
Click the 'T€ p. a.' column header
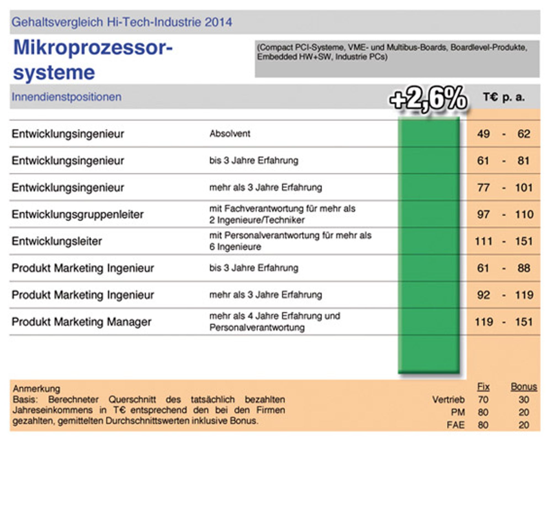504,97
